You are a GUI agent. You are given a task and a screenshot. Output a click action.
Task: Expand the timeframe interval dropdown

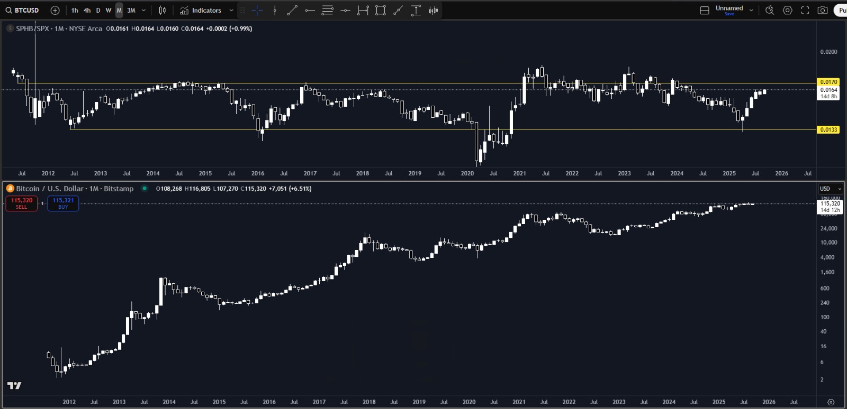point(143,10)
